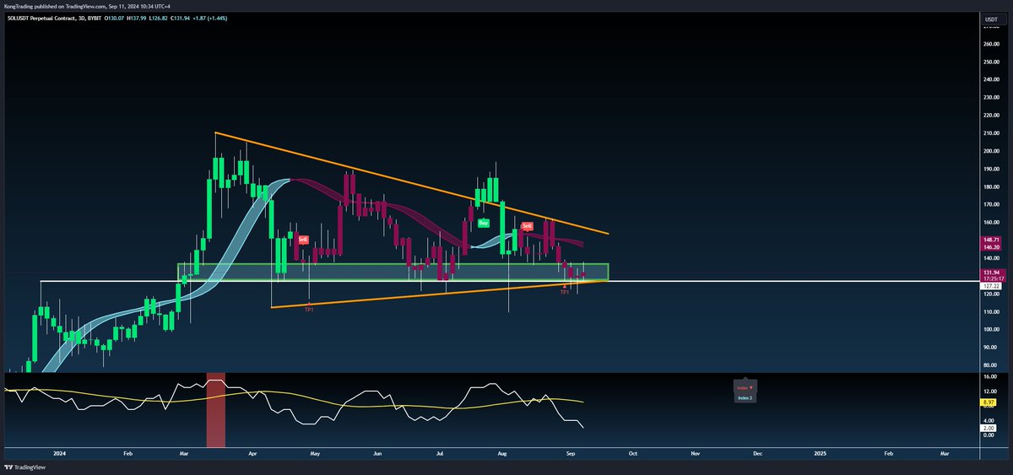The image size is (1013, 475).
Task: Select the TP1 marker near September
Action: [564, 291]
